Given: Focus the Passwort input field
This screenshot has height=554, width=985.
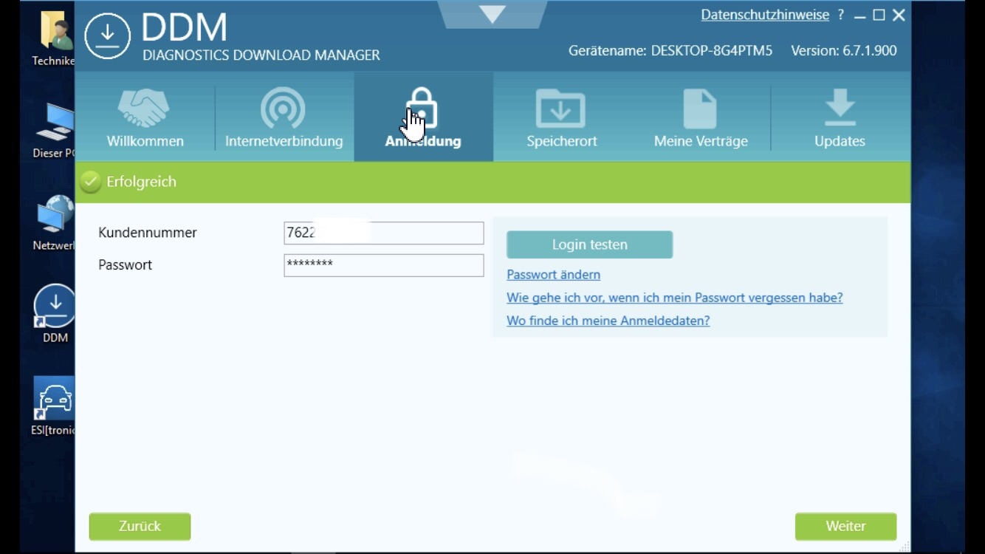Looking at the screenshot, I should 383,265.
